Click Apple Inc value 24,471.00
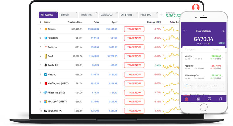Viewport: 233px width, 126px height. pos(216,66)
